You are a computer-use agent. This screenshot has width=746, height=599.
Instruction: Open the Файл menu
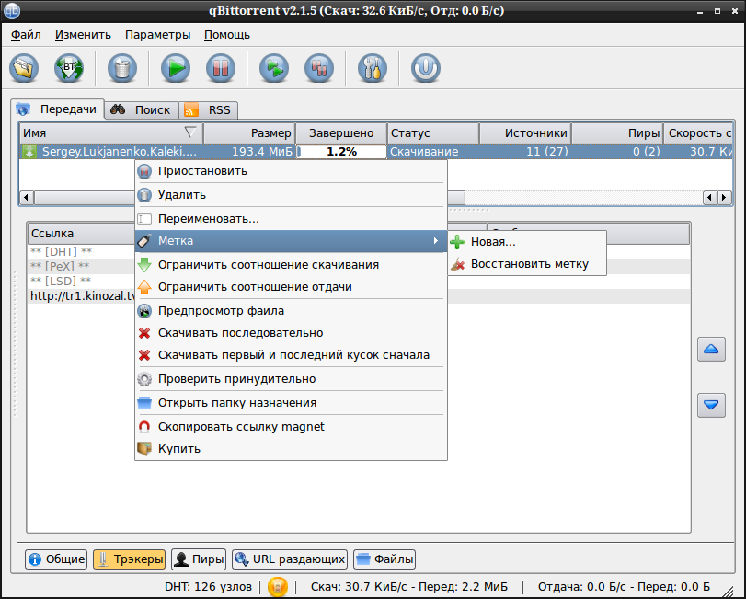[26, 35]
